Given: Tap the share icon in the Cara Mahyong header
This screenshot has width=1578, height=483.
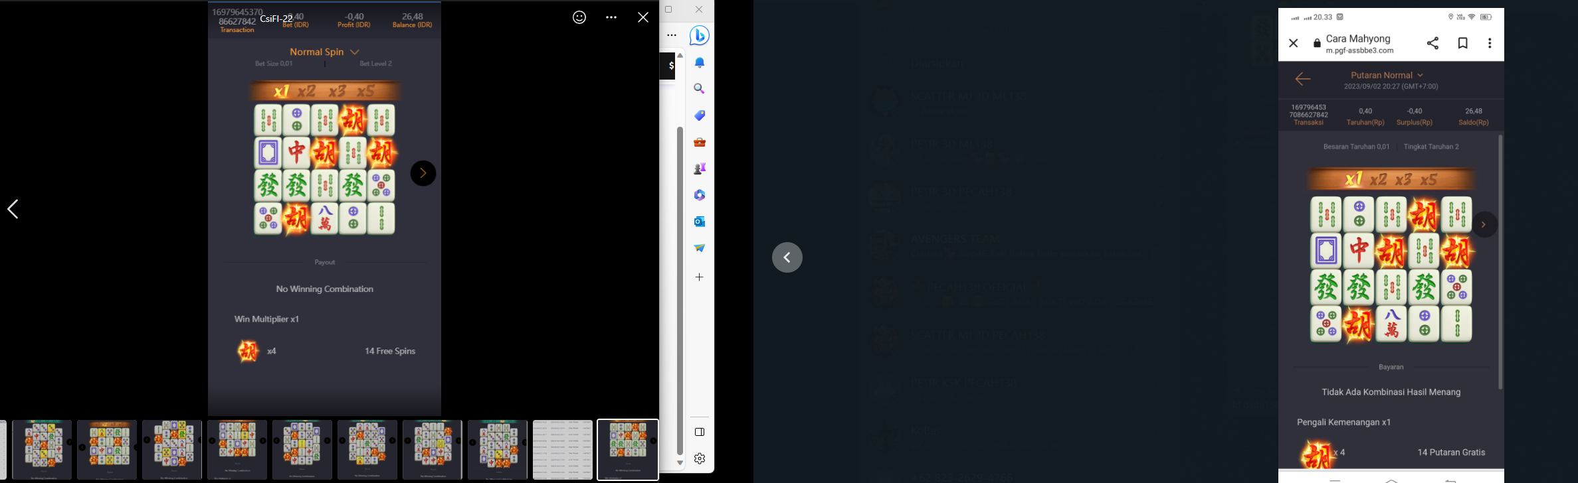Looking at the screenshot, I should tap(1432, 43).
